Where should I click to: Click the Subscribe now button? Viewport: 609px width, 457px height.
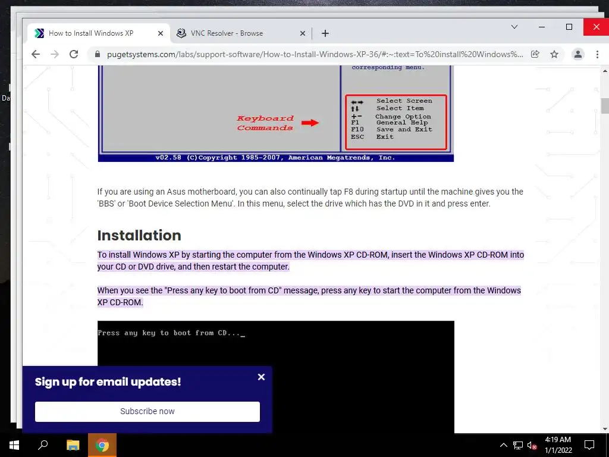click(147, 412)
